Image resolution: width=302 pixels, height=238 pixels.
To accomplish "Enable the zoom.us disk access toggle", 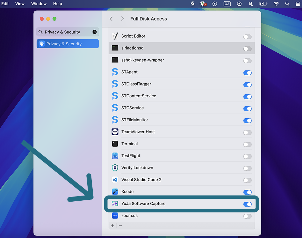I will pos(248,216).
